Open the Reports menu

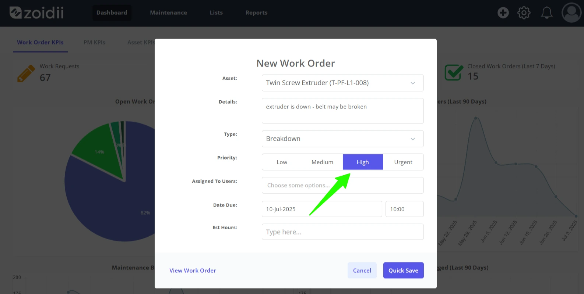coord(256,13)
